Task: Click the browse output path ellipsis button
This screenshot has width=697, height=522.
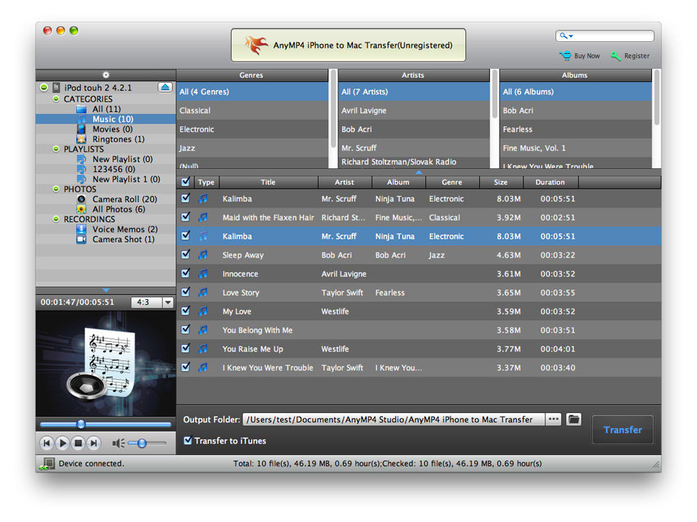Action: pos(554,420)
